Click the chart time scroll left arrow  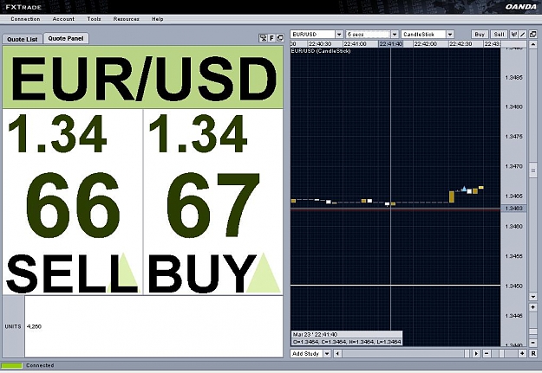(337, 353)
